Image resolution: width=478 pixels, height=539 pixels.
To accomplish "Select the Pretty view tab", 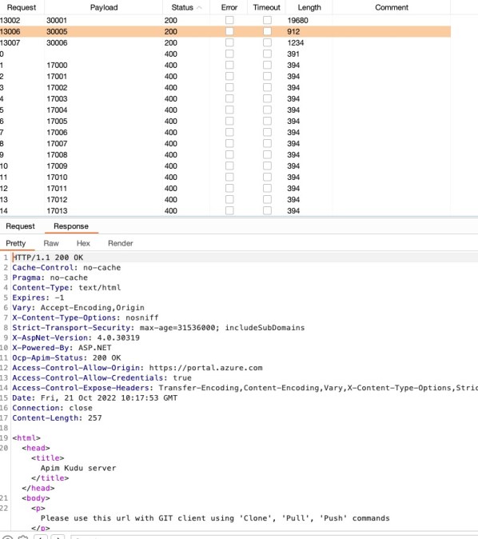I will (16, 243).
